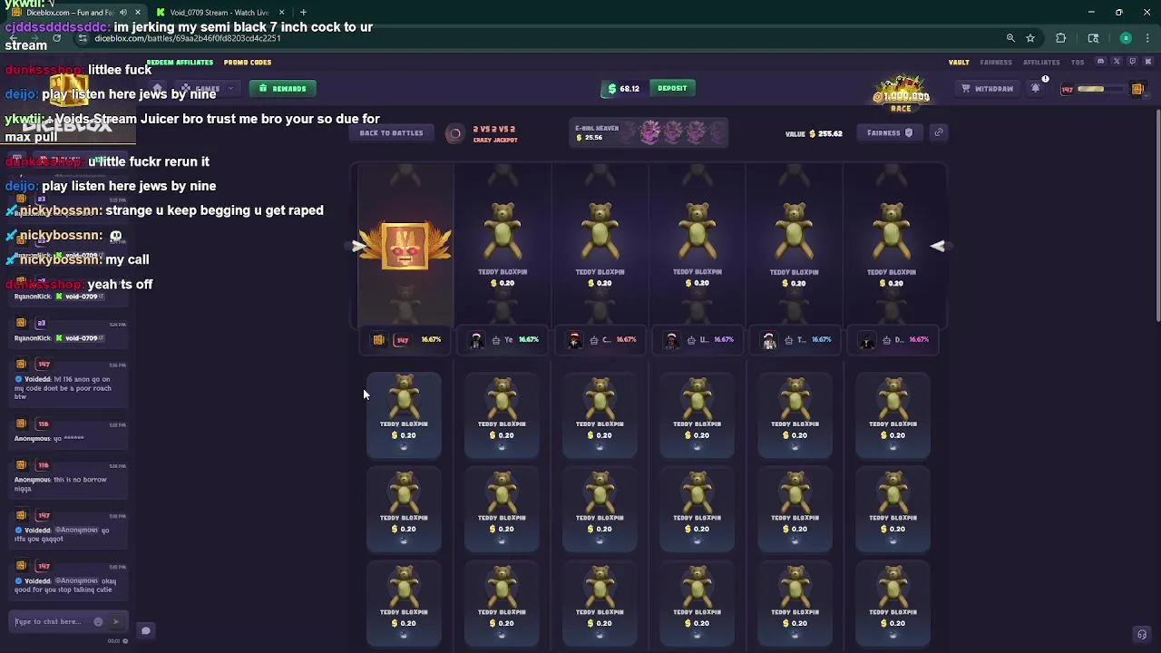Screen dimensions: 1161x653
Task: Open the notifications bell
Action: coord(1036,88)
